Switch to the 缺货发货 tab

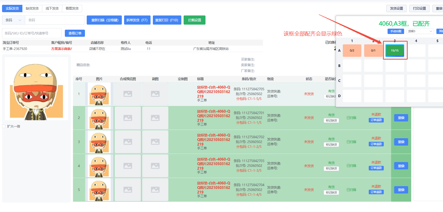pos(32,8)
